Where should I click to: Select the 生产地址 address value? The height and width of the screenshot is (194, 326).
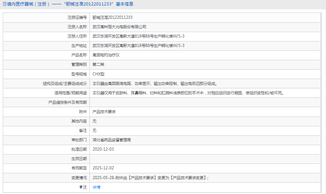point(139,46)
